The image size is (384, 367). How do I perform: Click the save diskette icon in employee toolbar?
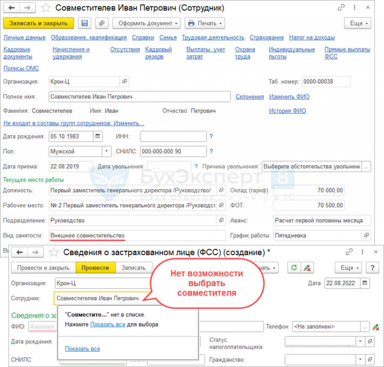84,23
